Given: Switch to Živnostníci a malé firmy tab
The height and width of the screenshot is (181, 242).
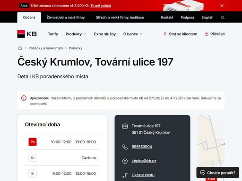Looking at the screenshot, I should point(66,17).
